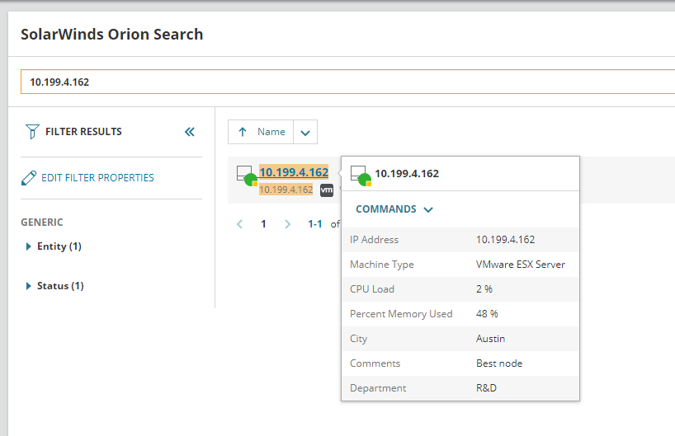675x436 pixels.
Task: Click the Comments row showing Best node
Action: point(460,363)
